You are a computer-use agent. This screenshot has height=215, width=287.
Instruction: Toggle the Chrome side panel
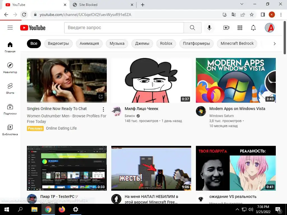263,15
